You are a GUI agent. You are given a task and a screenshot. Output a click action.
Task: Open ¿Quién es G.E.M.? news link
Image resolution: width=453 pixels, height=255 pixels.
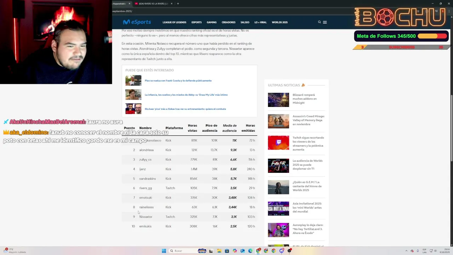[x=307, y=186]
